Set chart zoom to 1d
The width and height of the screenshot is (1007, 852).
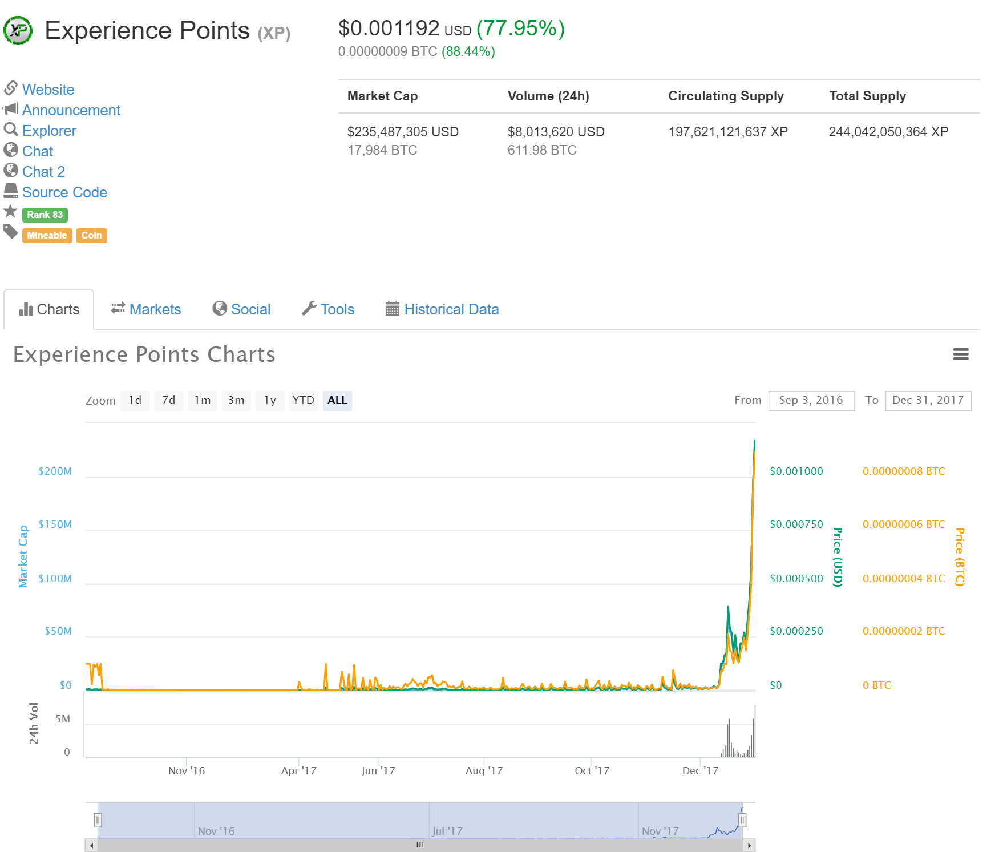[x=135, y=401]
